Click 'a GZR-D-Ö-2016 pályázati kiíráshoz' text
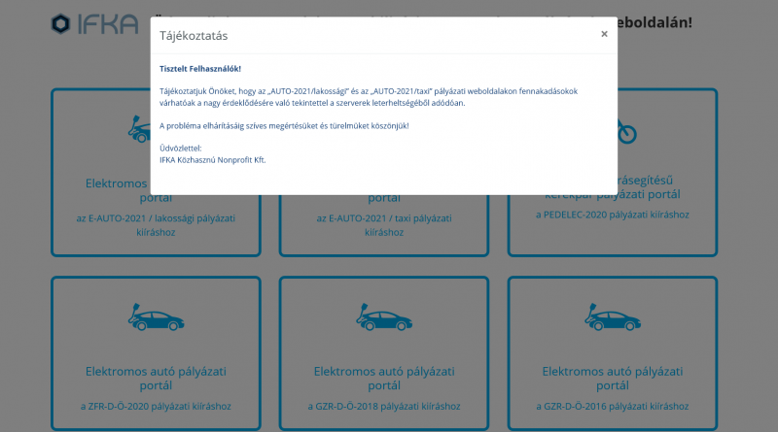 (613, 406)
